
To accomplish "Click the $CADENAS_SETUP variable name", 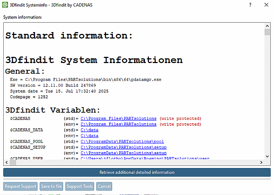I will (28, 147).
